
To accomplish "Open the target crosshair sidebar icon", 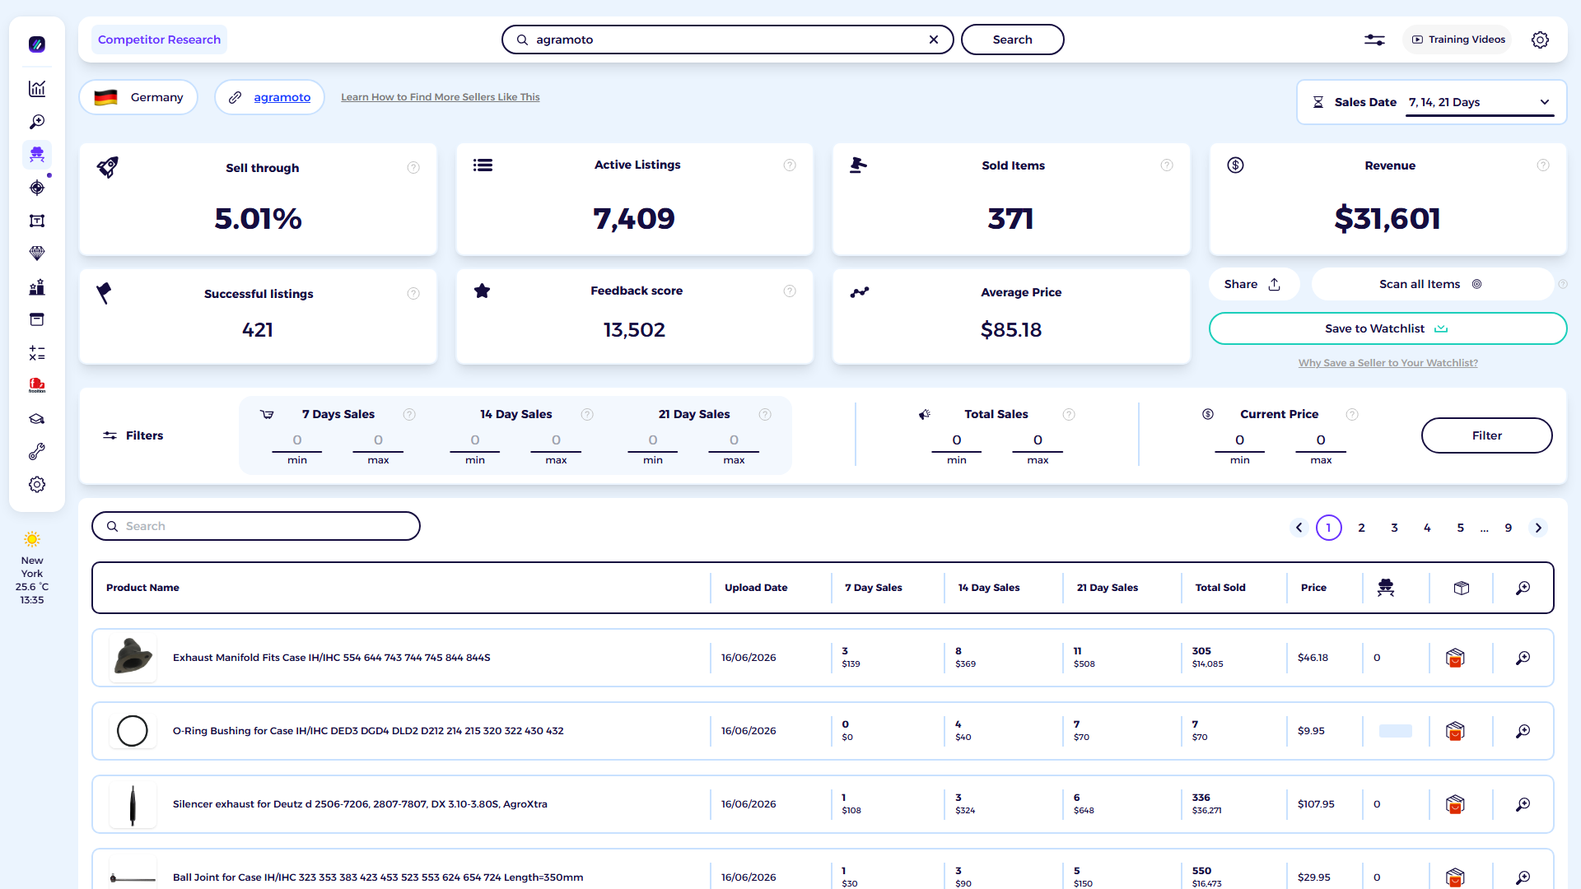I will click(x=37, y=188).
